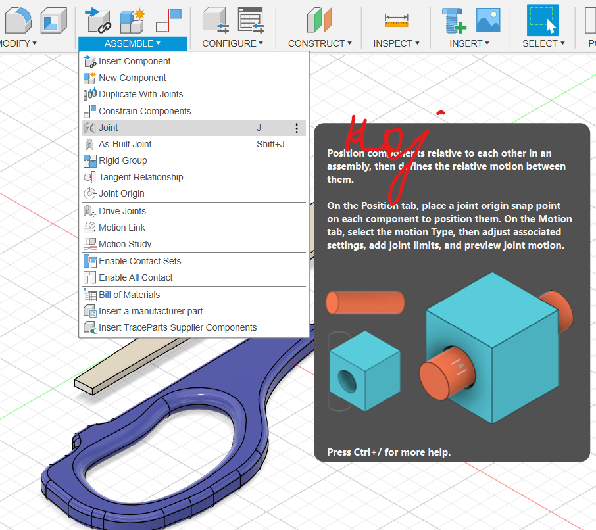The image size is (596, 530).
Task: Open the CONSTRUCT dropdown menu
Action: [x=320, y=43]
